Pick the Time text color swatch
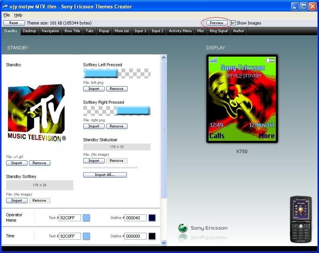The image size is (319, 253). coord(86,236)
